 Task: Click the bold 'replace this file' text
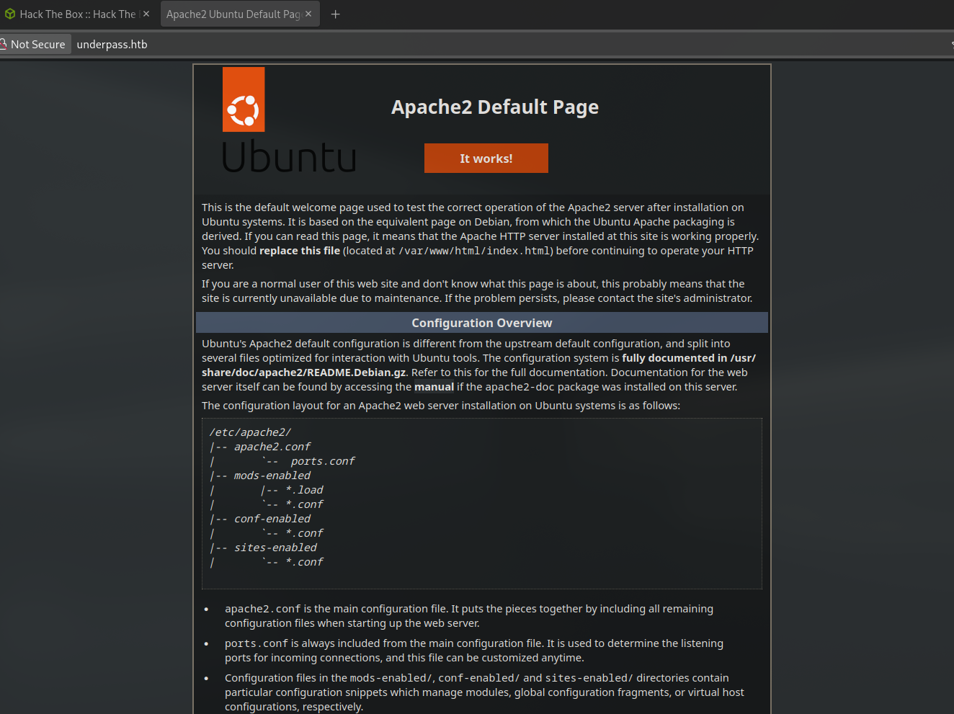tap(299, 251)
